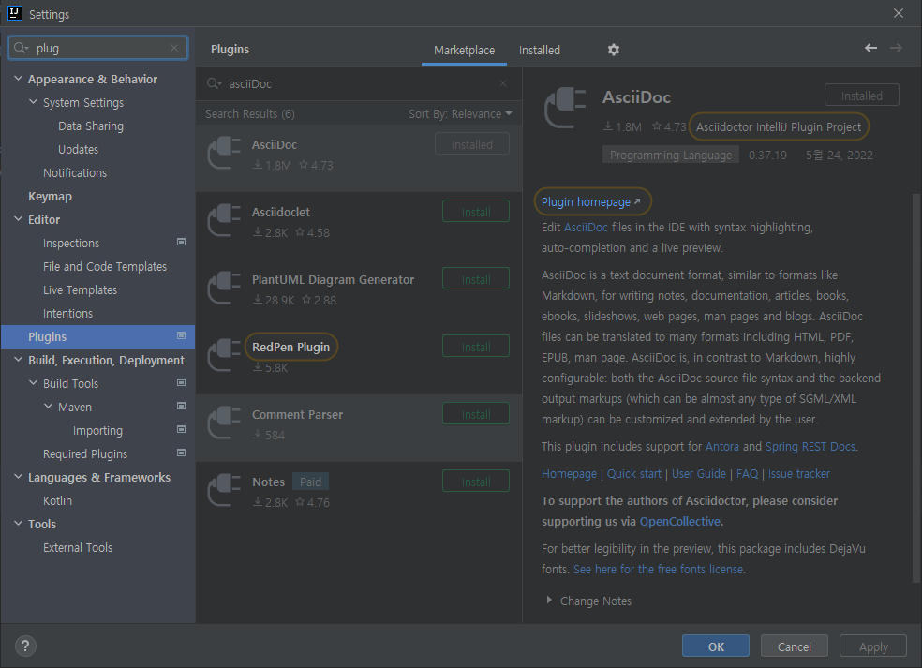Screen dimensions: 922x668
Task: Open the free fonts license link
Action: (658, 570)
